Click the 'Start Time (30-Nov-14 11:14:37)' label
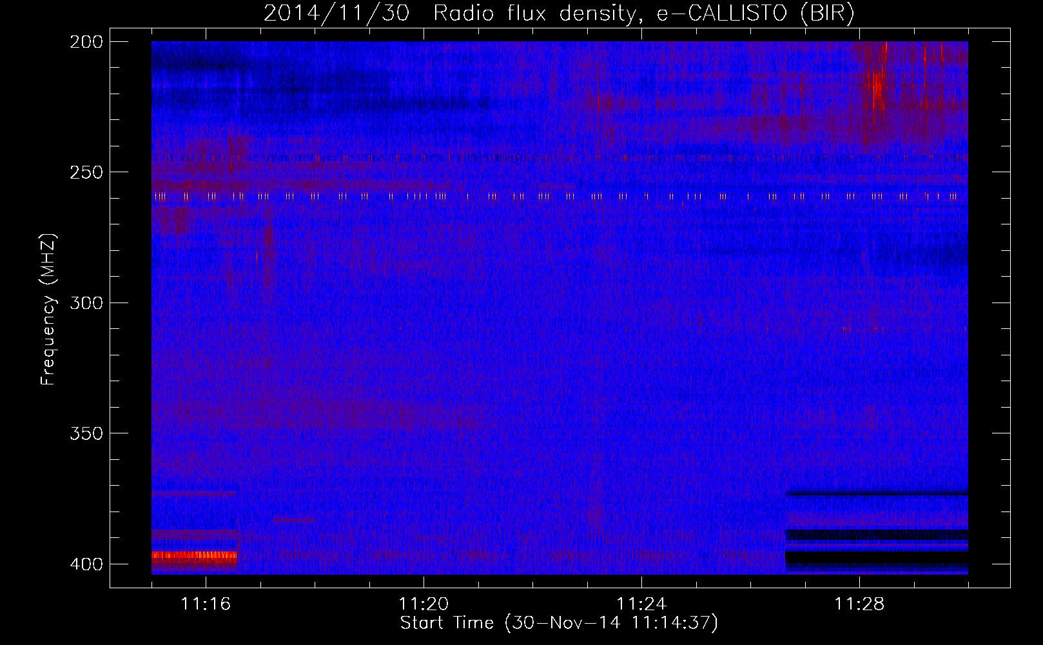 tap(559, 623)
